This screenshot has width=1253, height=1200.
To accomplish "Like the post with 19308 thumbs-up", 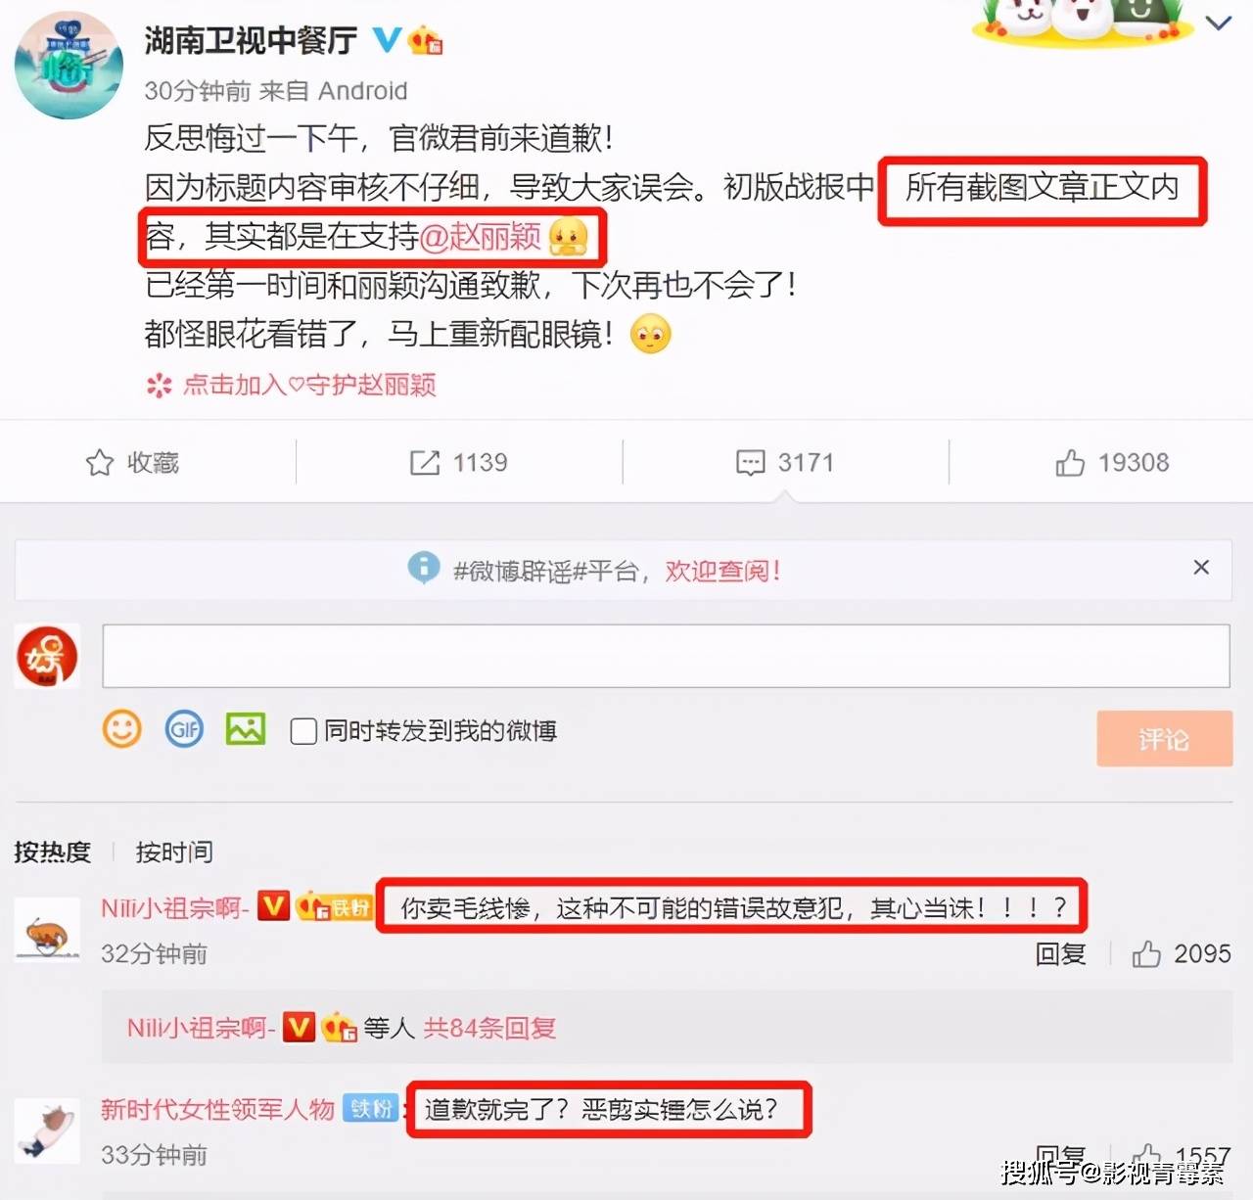I will click(1070, 463).
